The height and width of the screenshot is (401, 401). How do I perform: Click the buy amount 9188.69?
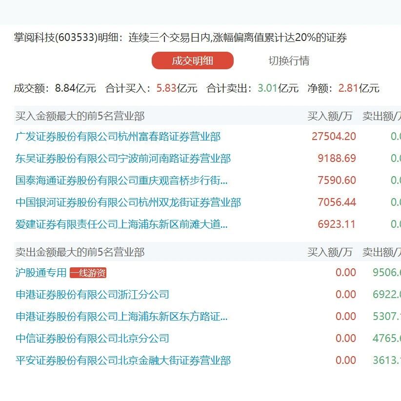coord(337,159)
